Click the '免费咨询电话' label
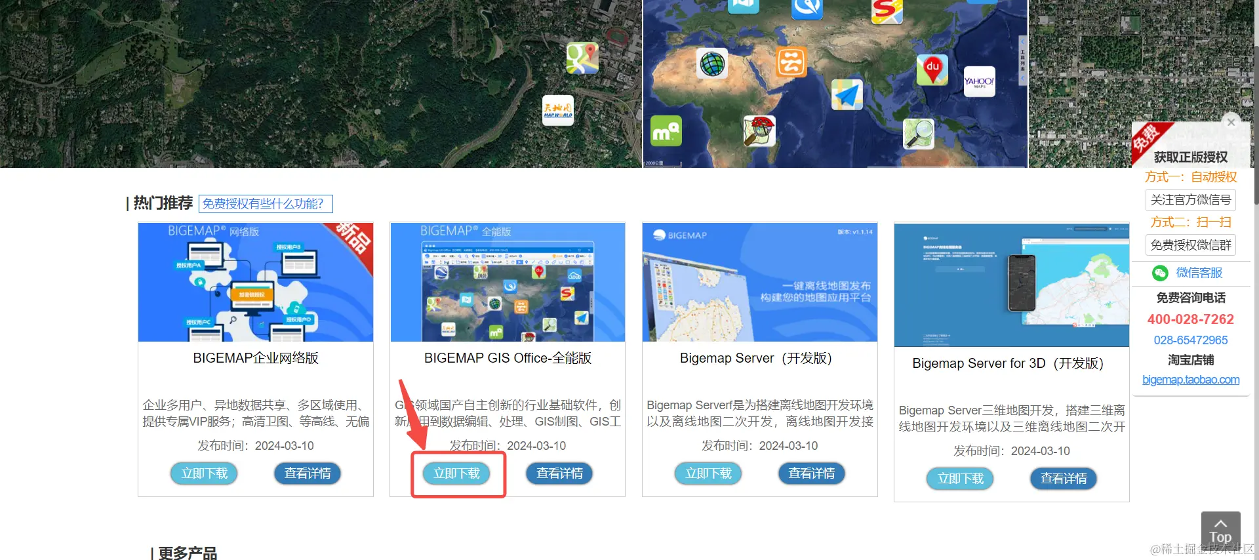The image size is (1259, 560). click(1191, 298)
